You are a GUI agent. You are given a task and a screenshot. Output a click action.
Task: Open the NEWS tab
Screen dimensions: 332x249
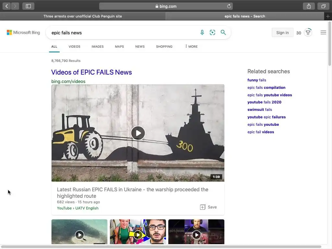coord(140,47)
